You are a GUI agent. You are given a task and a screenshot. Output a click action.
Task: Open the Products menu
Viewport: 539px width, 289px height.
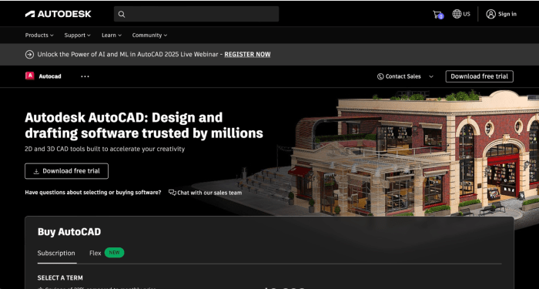(39, 35)
